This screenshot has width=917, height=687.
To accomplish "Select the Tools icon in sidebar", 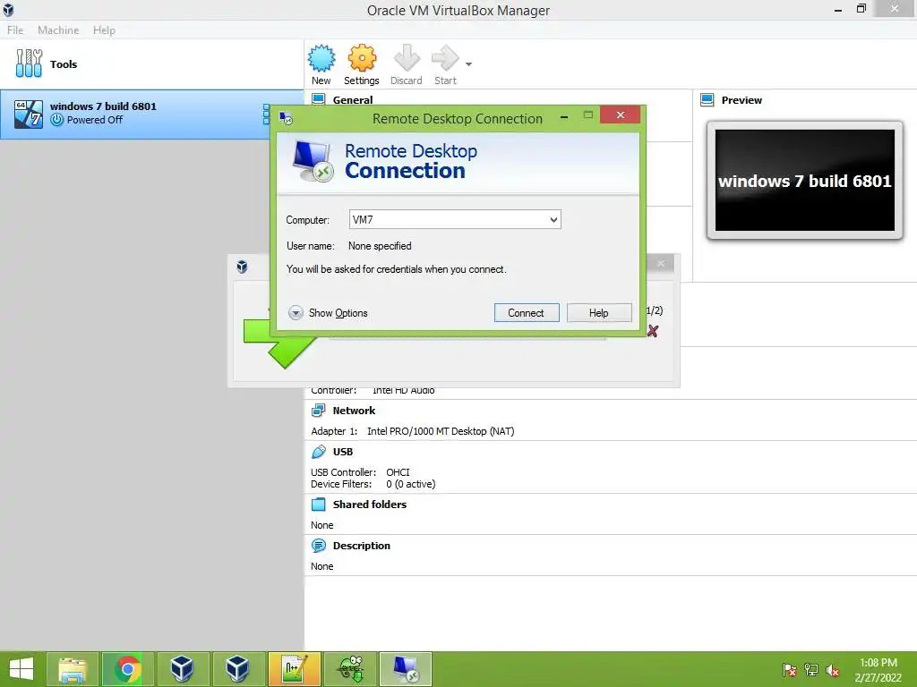I will (x=29, y=64).
